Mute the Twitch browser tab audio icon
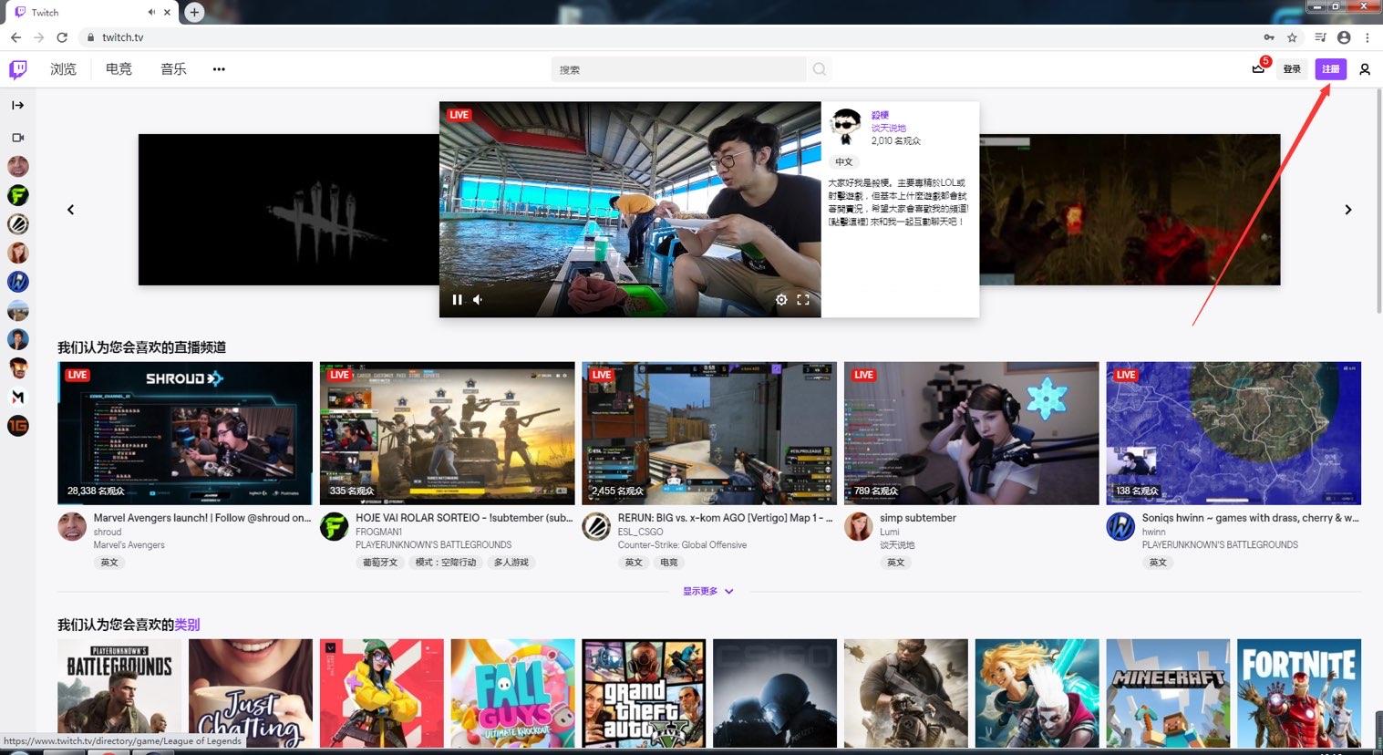This screenshot has width=1383, height=755. [x=151, y=12]
